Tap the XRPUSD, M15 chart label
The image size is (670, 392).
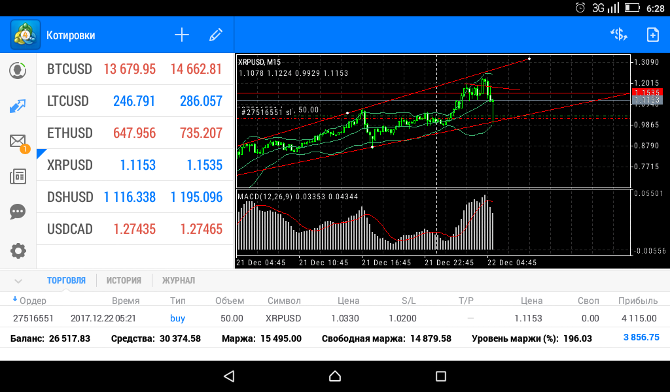click(x=259, y=62)
